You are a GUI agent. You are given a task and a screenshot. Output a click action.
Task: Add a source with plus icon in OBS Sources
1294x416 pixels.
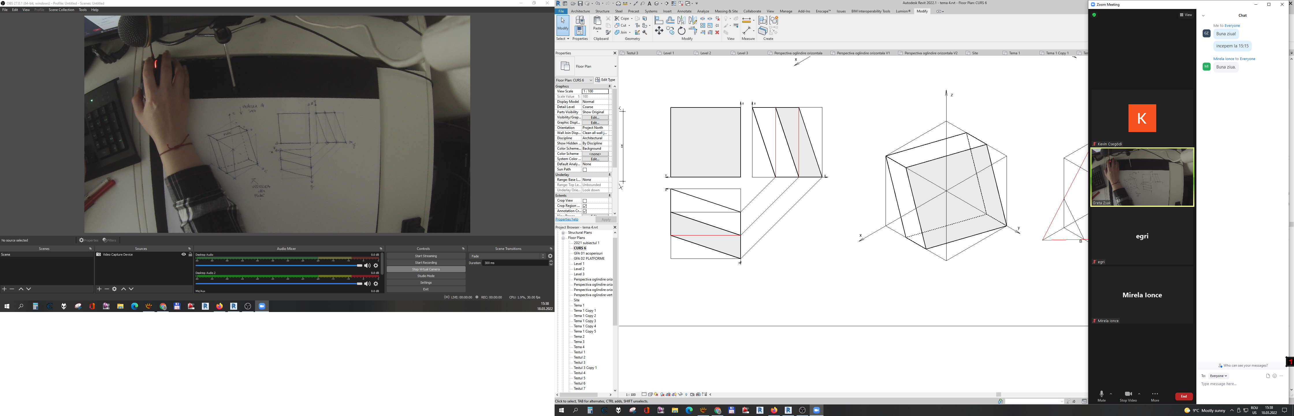click(x=99, y=289)
